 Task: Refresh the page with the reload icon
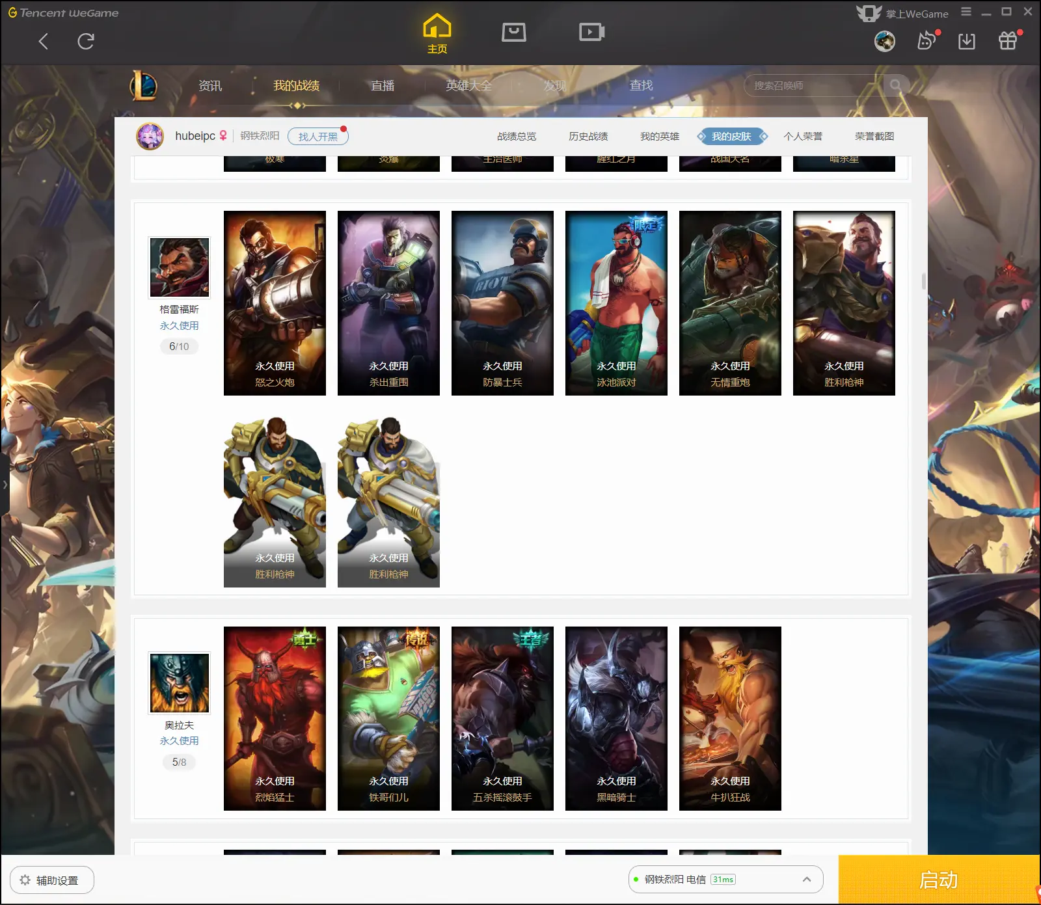tap(86, 42)
